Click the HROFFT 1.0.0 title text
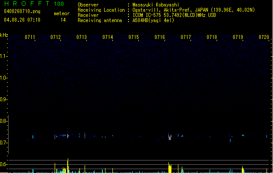 pyautogui.click(x=34, y=3)
